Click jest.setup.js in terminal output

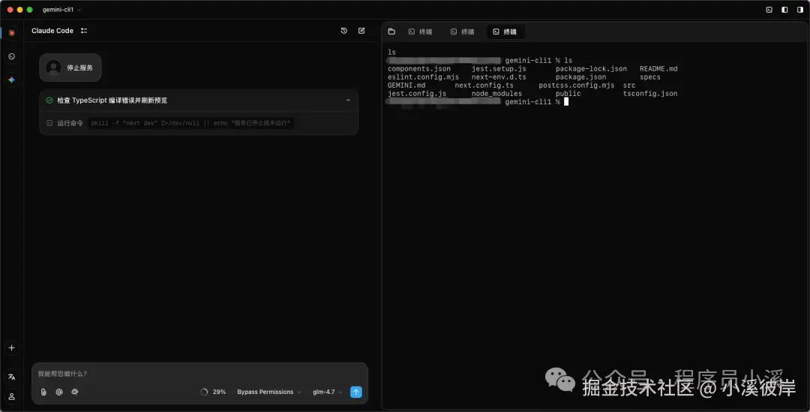pyautogui.click(x=499, y=69)
